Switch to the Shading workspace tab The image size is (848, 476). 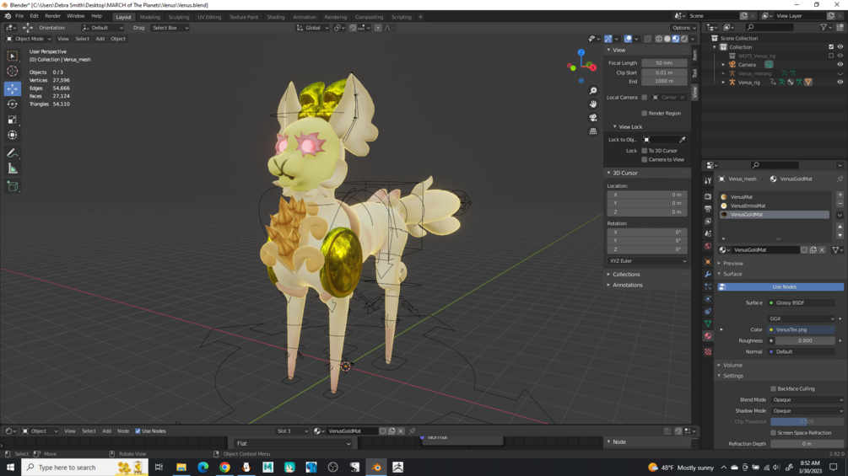pyautogui.click(x=275, y=17)
